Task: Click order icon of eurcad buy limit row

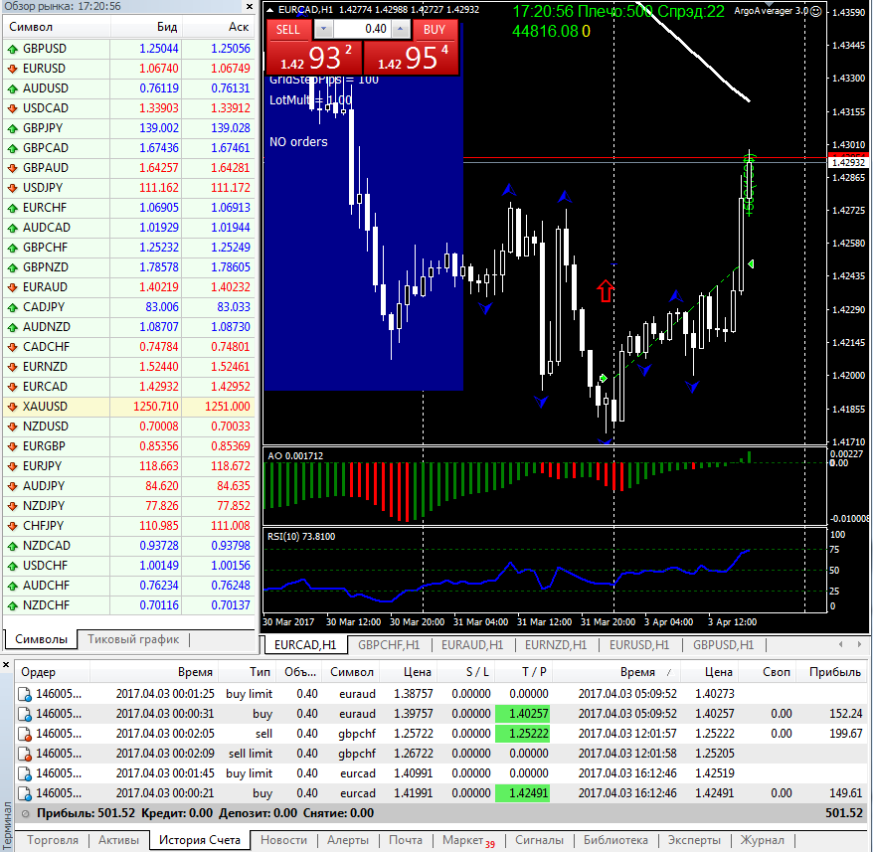Action: pos(25,773)
